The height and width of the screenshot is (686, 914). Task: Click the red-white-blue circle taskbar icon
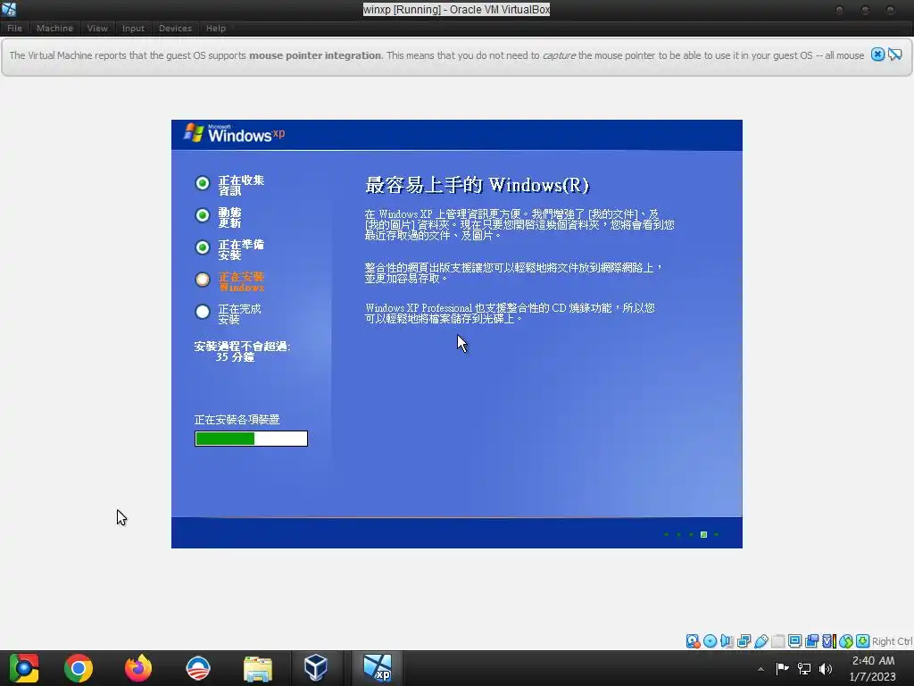(198, 668)
